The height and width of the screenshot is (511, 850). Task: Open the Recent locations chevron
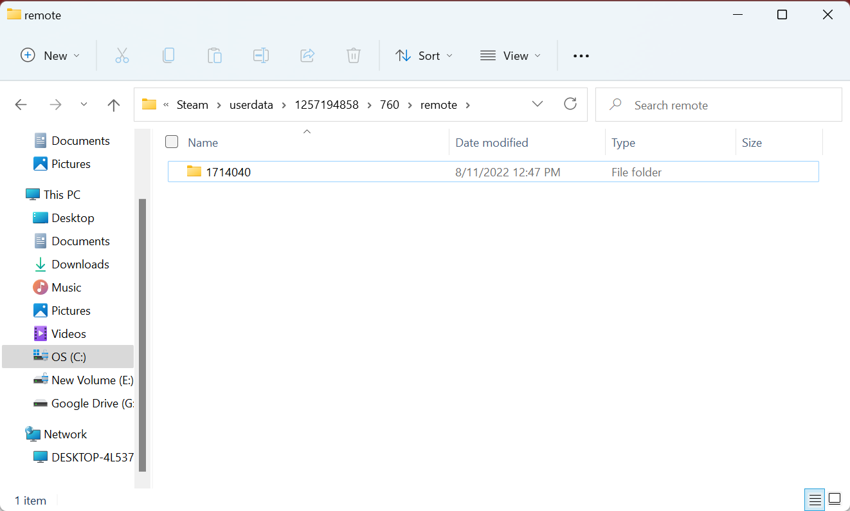coord(84,105)
